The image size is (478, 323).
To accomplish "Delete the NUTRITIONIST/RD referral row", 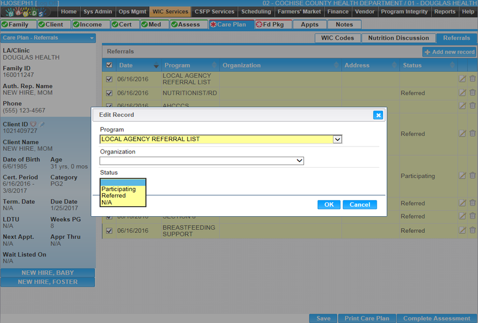I will (x=472, y=93).
